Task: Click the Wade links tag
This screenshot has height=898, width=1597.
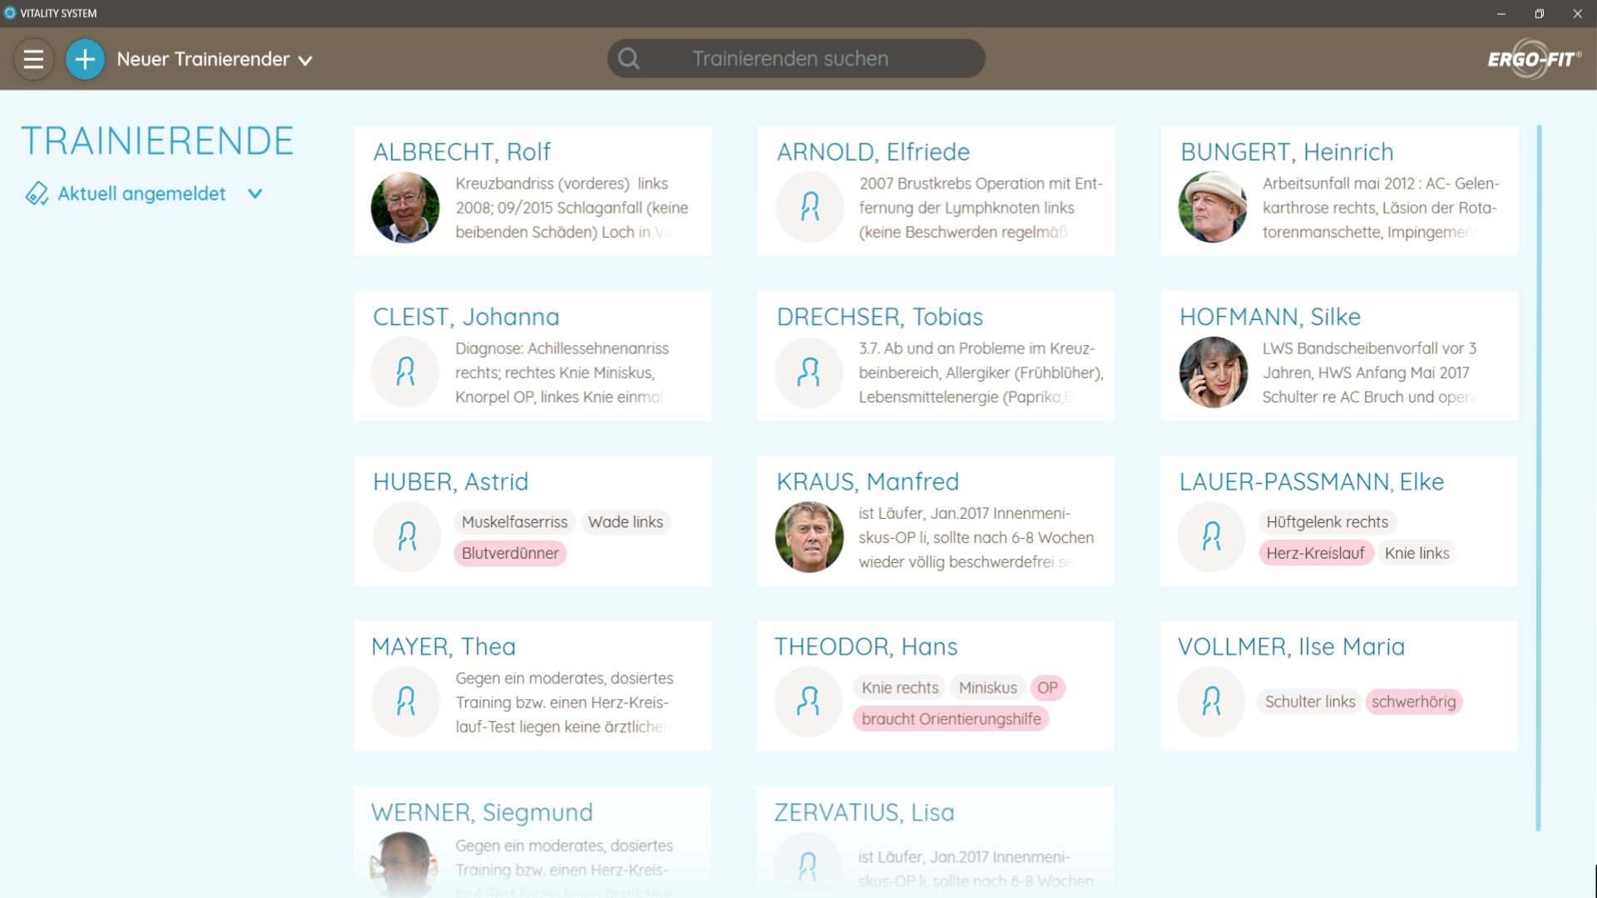Action: tap(625, 522)
